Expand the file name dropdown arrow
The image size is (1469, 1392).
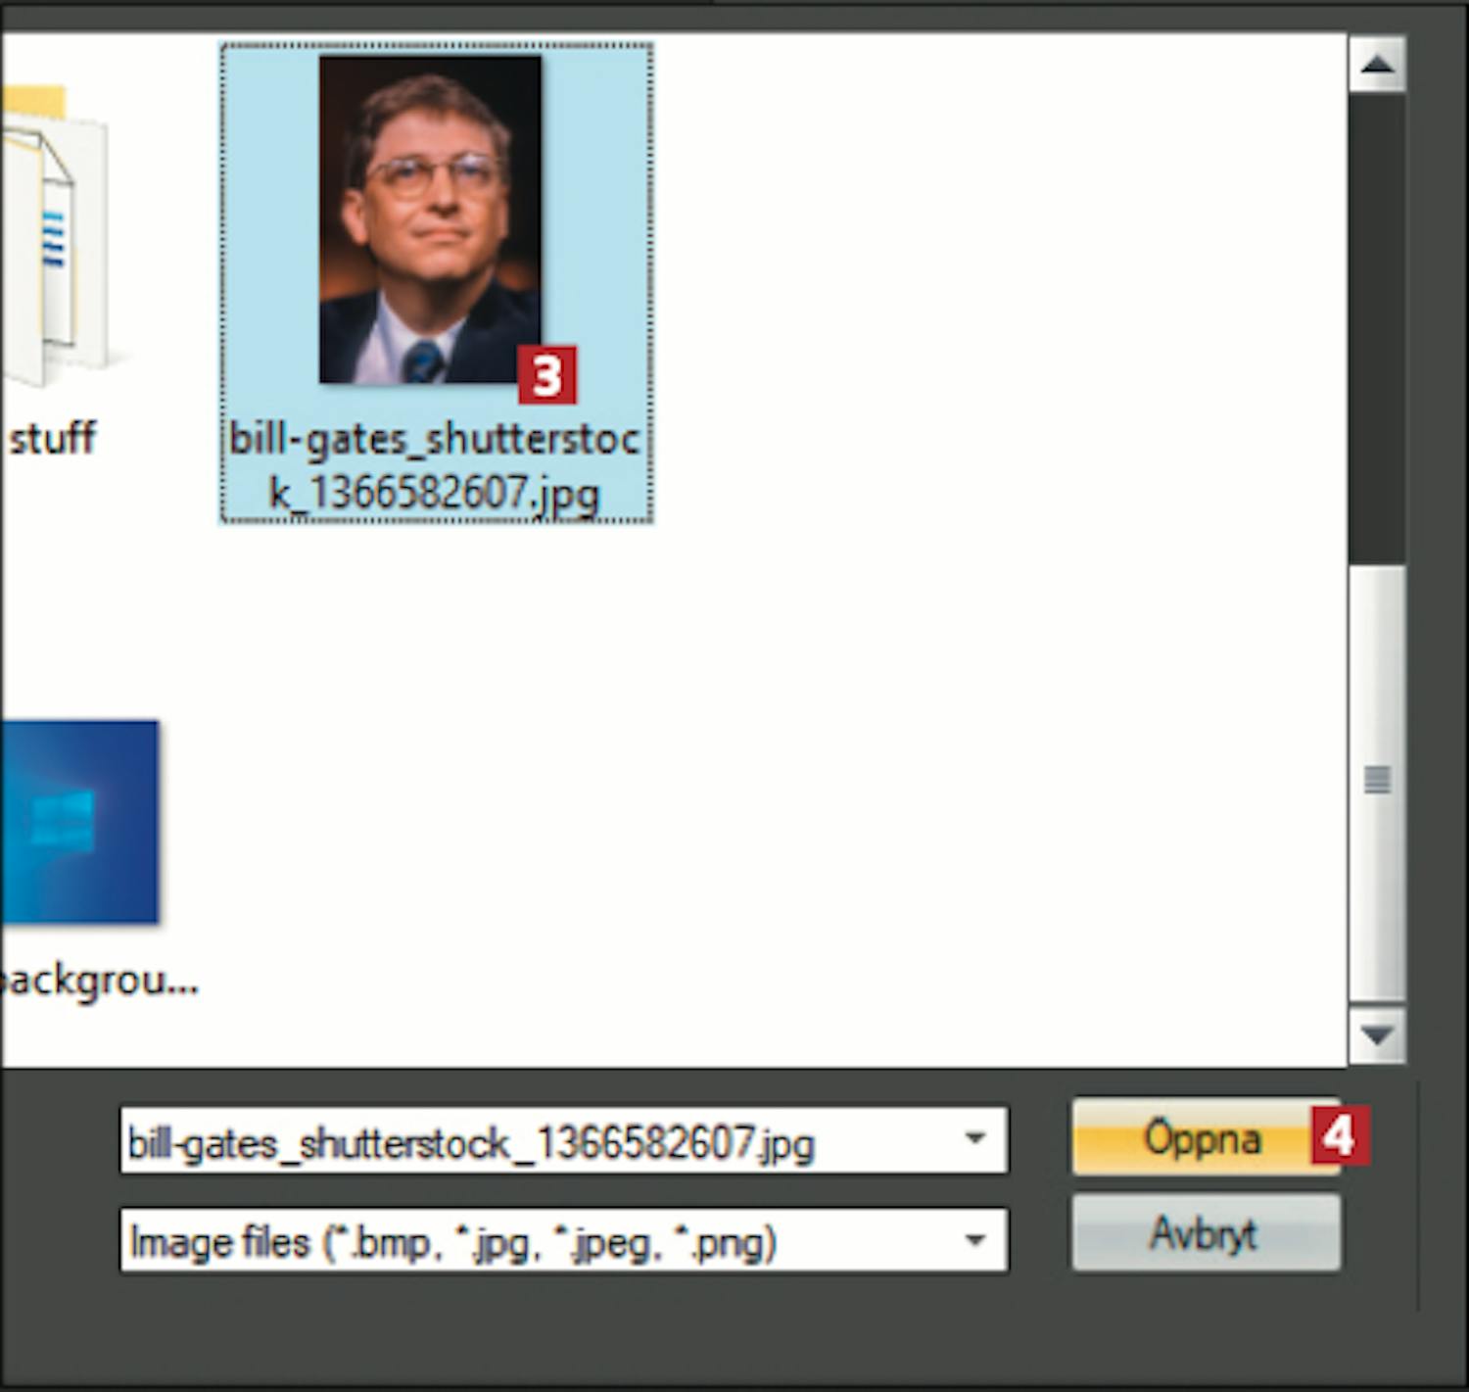pos(974,1139)
